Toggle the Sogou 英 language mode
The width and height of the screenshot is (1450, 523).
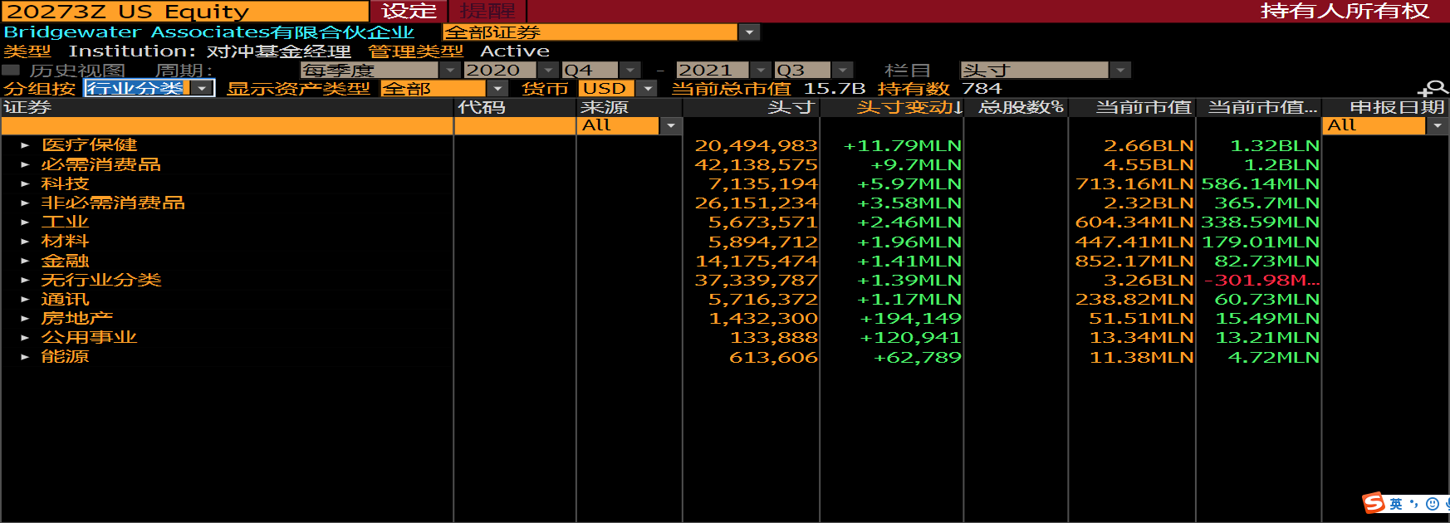(x=1396, y=504)
